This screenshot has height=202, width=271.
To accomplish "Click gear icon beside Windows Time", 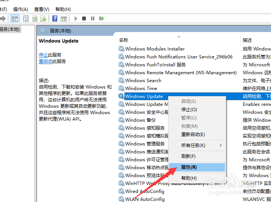I will 121,88.
